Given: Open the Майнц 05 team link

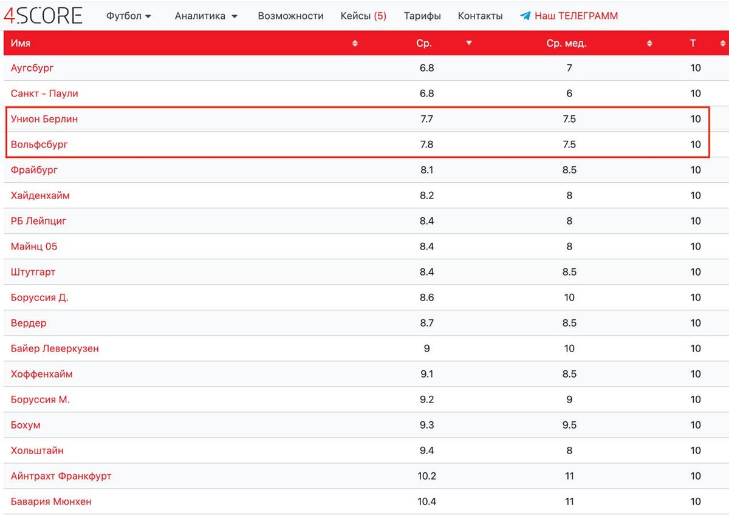Looking at the screenshot, I should click(x=34, y=246).
